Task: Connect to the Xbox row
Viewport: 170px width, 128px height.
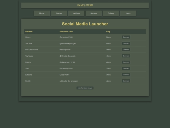Action: (x=126, y=68)
